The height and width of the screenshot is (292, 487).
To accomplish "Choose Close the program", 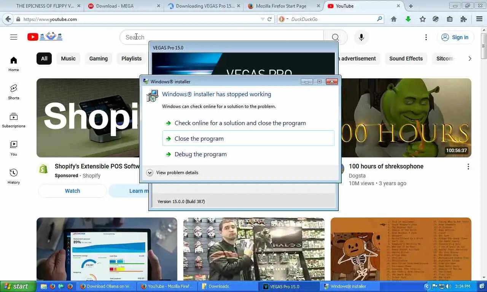I will click(248, 138).
